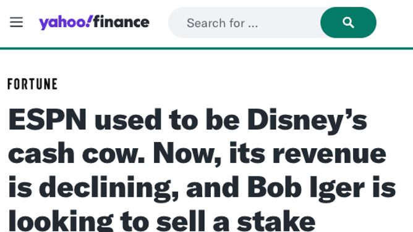The width and height of the screenshot is (413, 232).
Task: Click the FORTUNE publisher logo
Action: point(32,84)
